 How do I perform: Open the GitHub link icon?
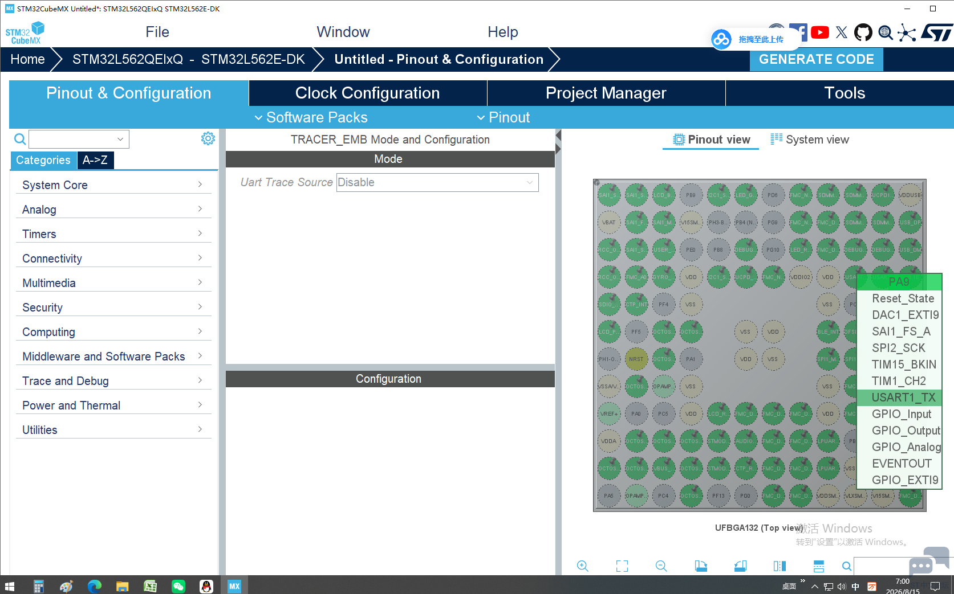(863, 32)
